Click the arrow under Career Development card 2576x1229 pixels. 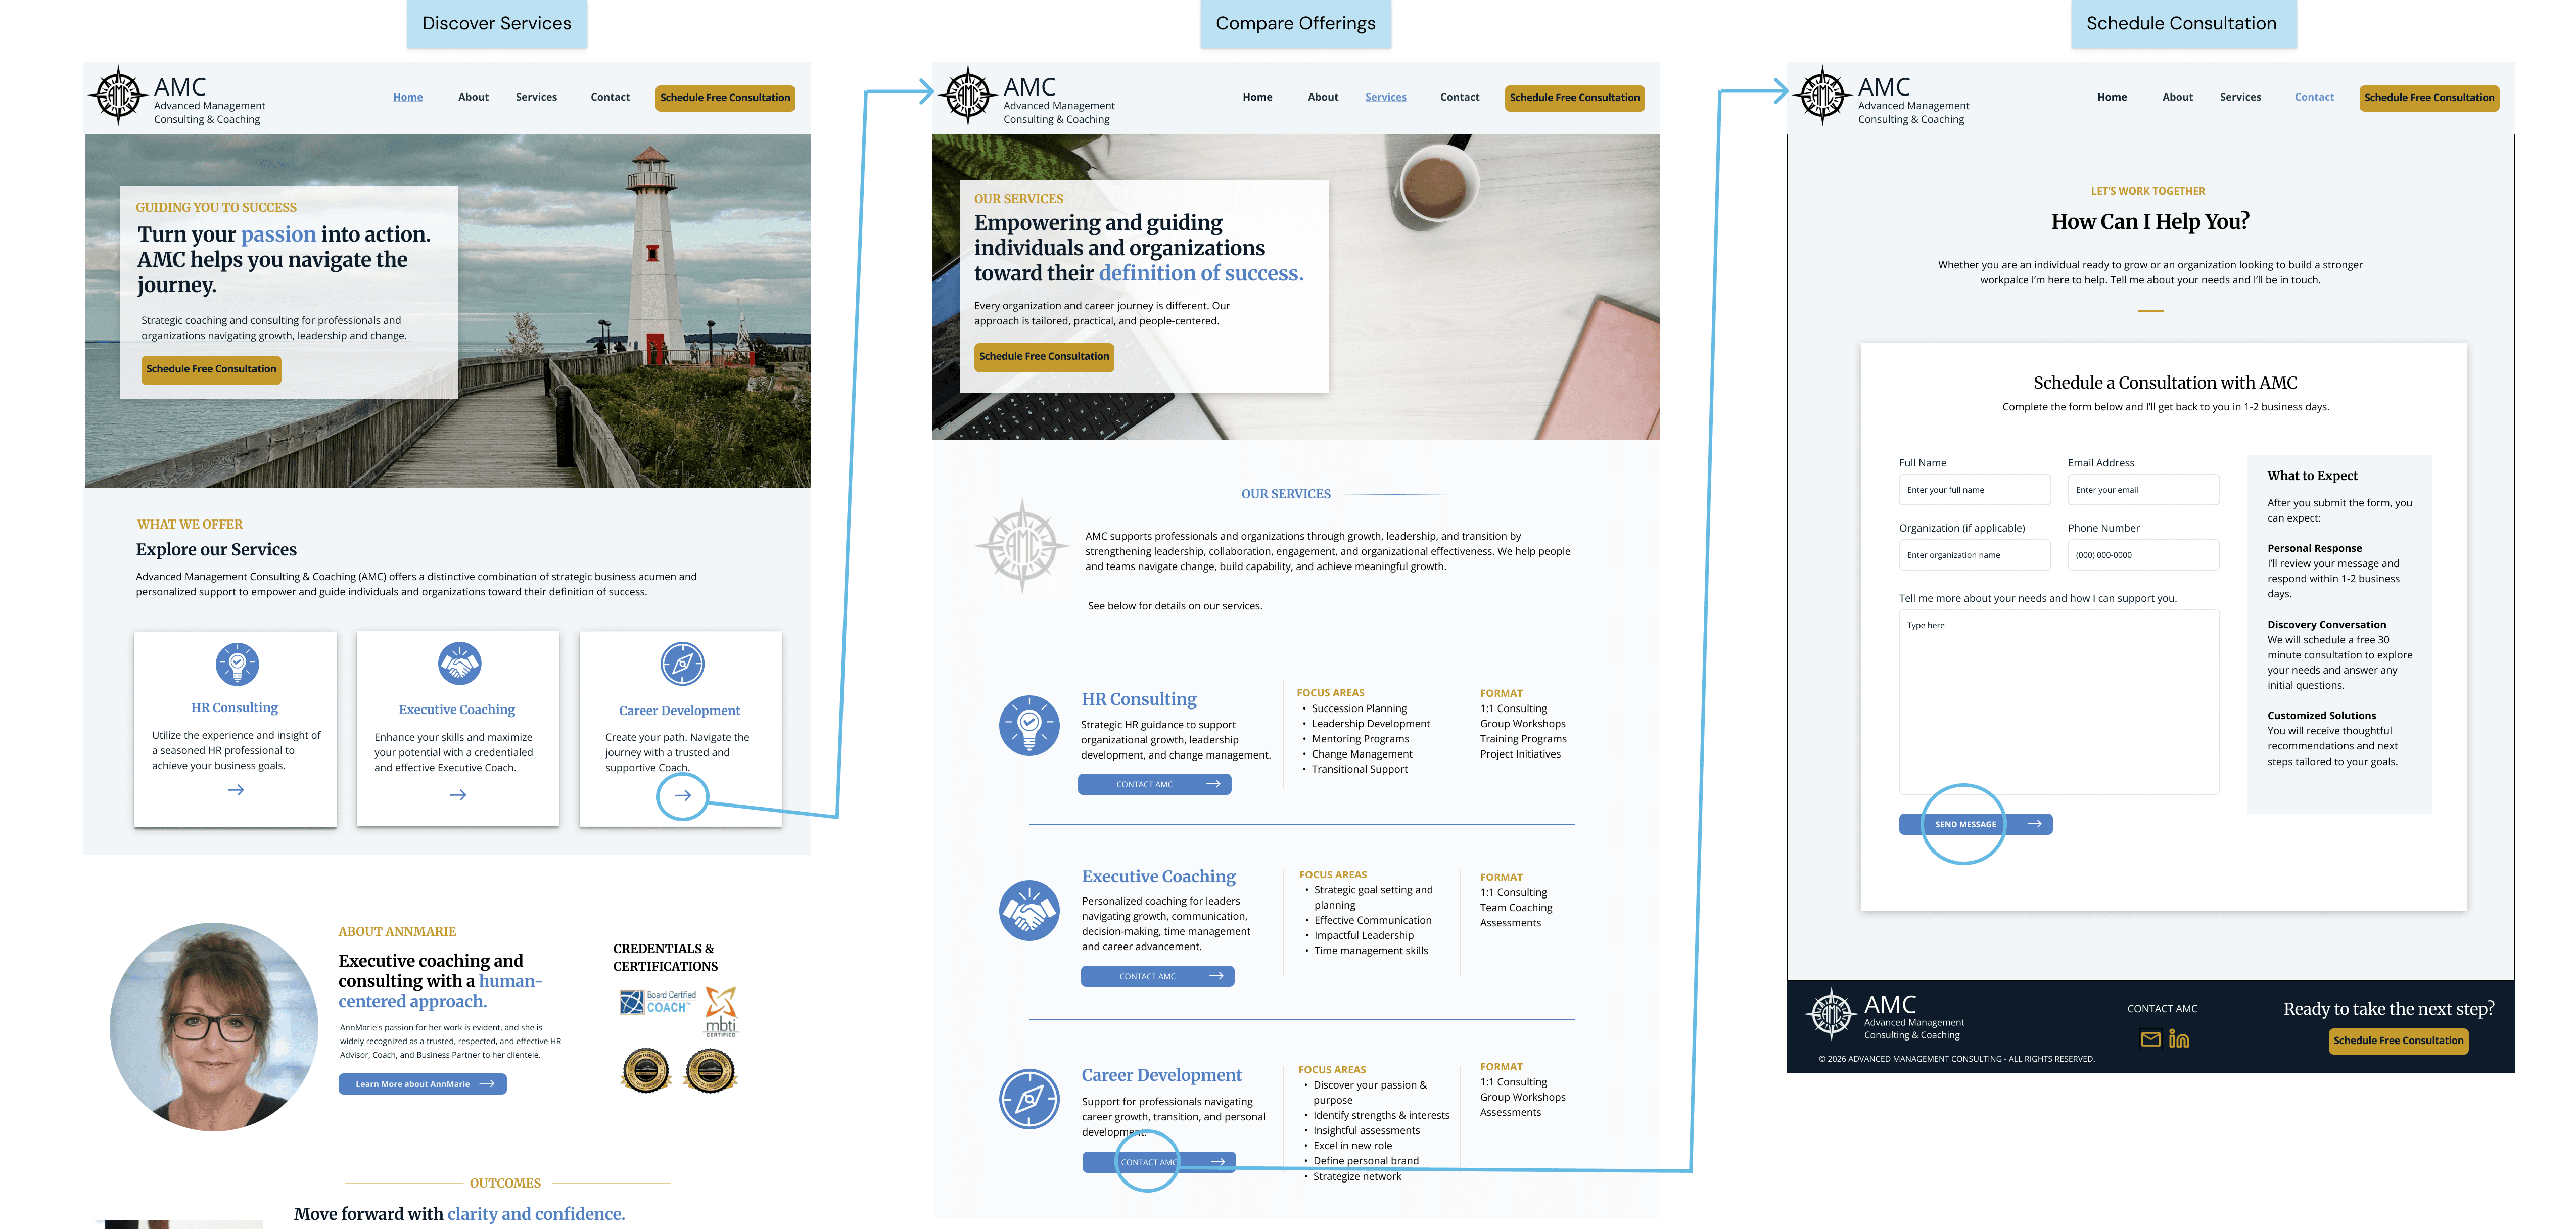click(x=683, y=795)
